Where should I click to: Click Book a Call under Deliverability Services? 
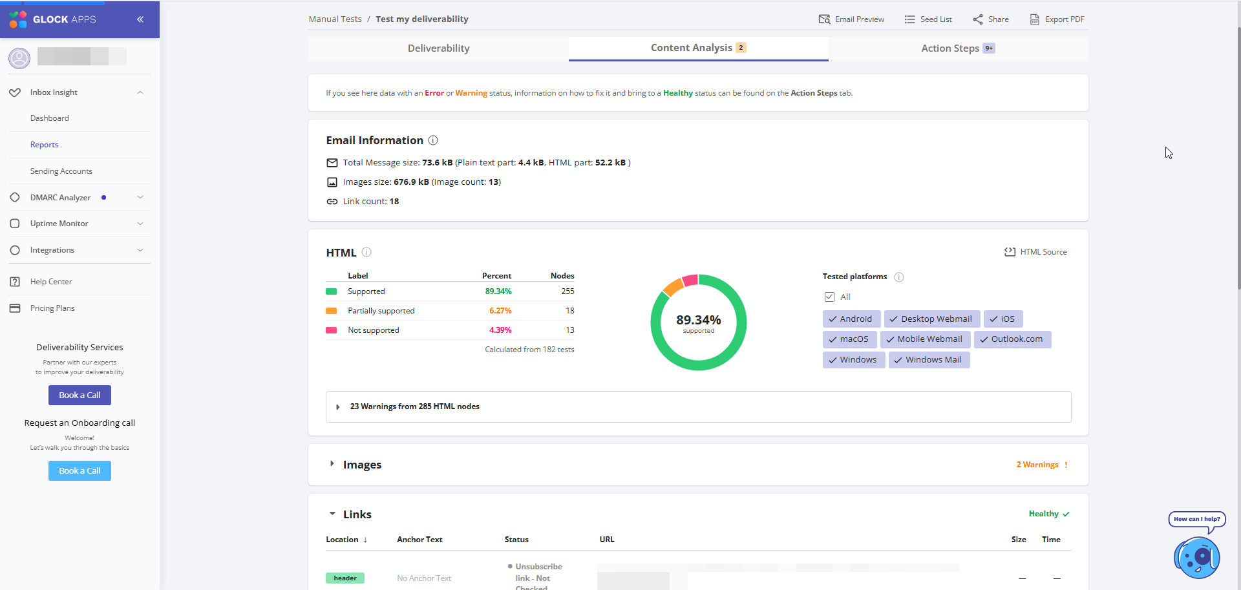click(x=80, y=395)
